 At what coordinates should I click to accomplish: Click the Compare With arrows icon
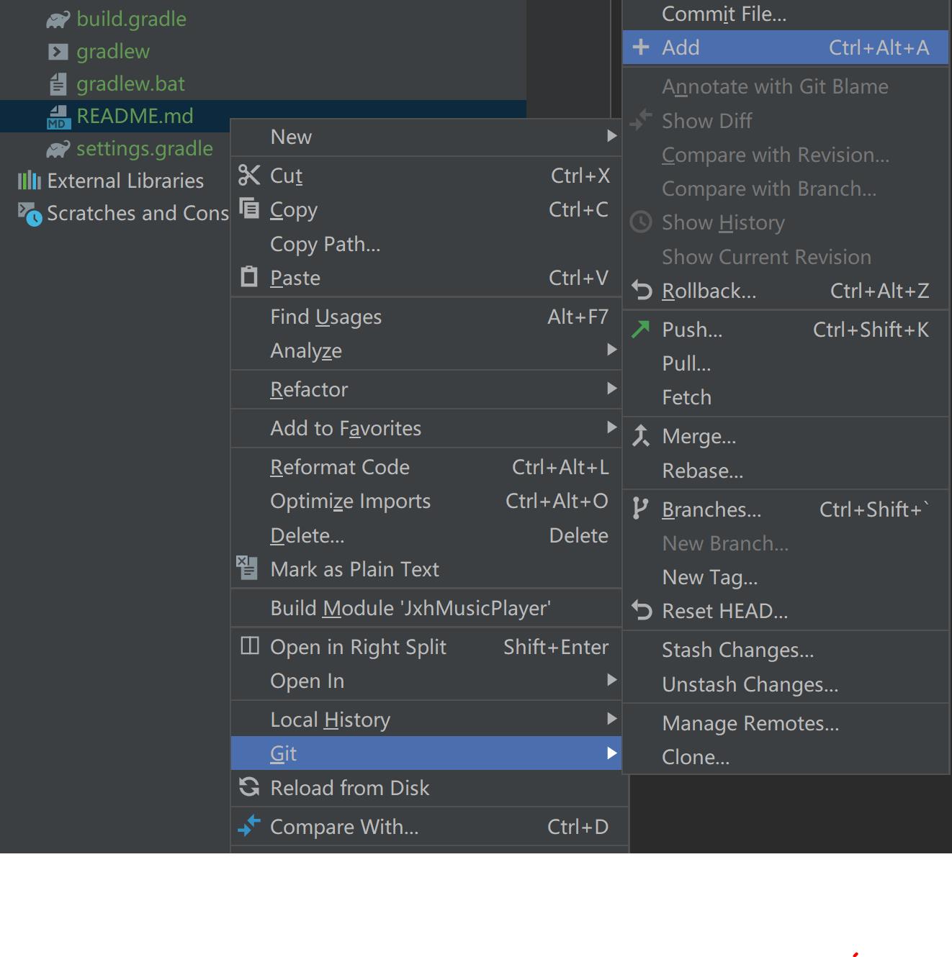point(249,825)
